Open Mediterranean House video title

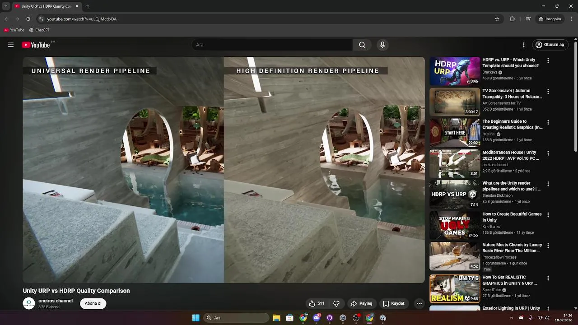click(511, 156)
